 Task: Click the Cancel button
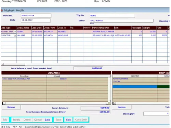point(38,120)
